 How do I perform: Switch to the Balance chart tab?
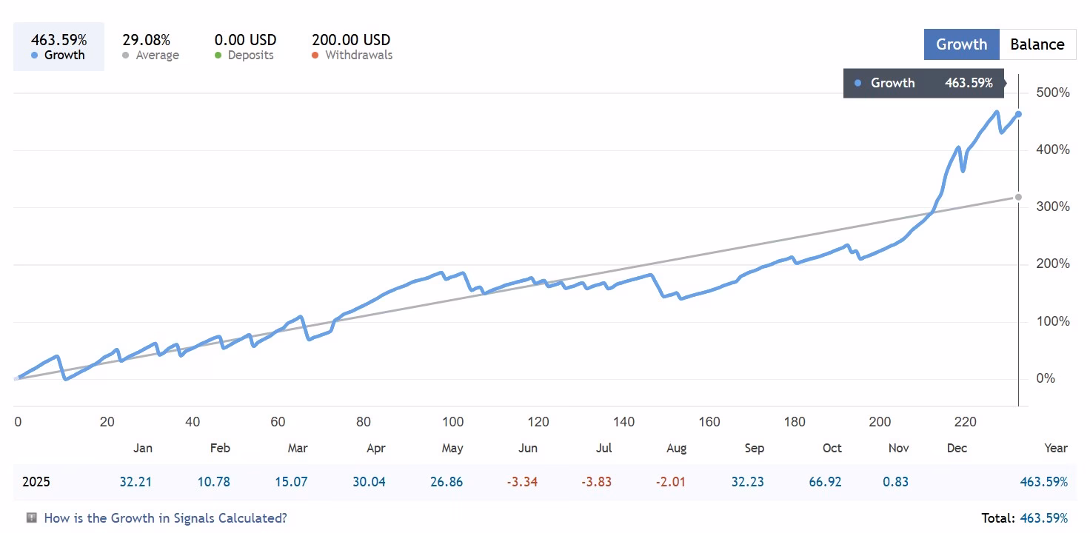(x=1037, y=44)
